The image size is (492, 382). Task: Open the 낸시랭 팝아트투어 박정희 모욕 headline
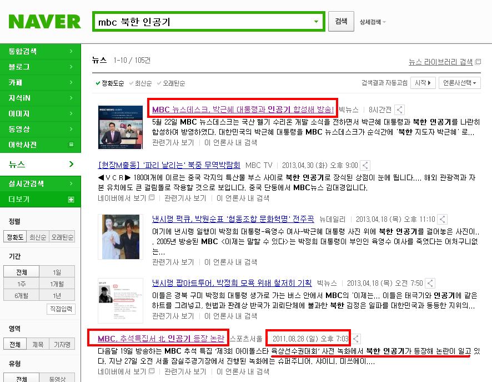pyautogui.click(x=232, y=282)
